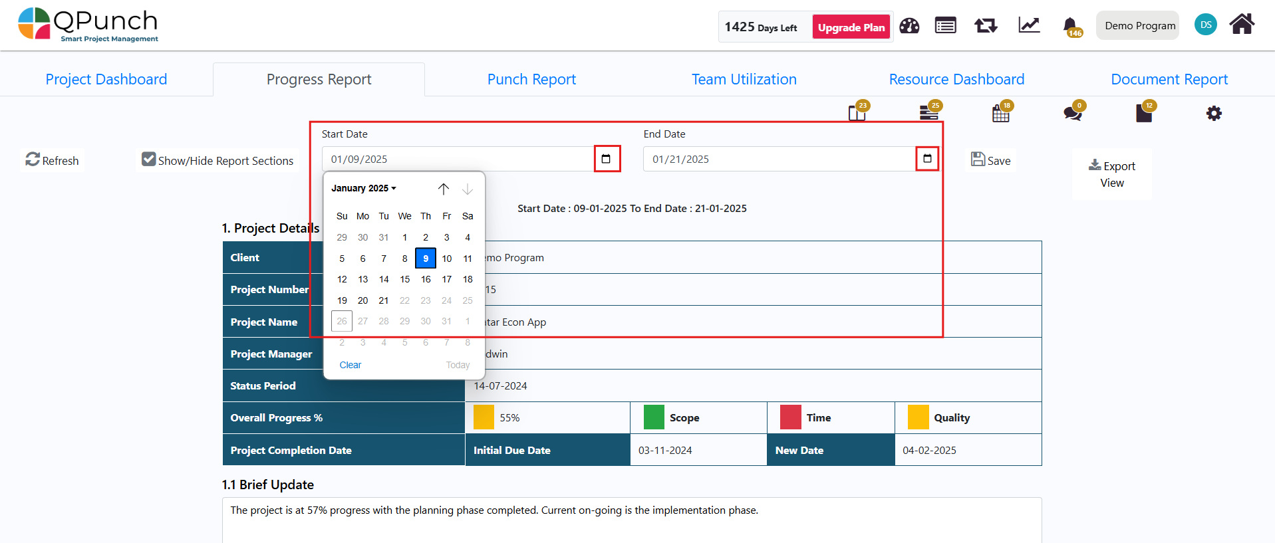The image size is (1275, 543).
Task: Go to previous month with up arrow
Action: (444, 189)
